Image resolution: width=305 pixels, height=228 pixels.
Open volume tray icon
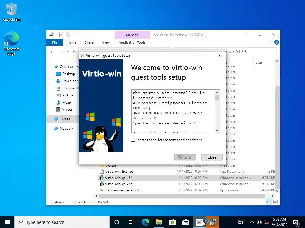[266, 222]
